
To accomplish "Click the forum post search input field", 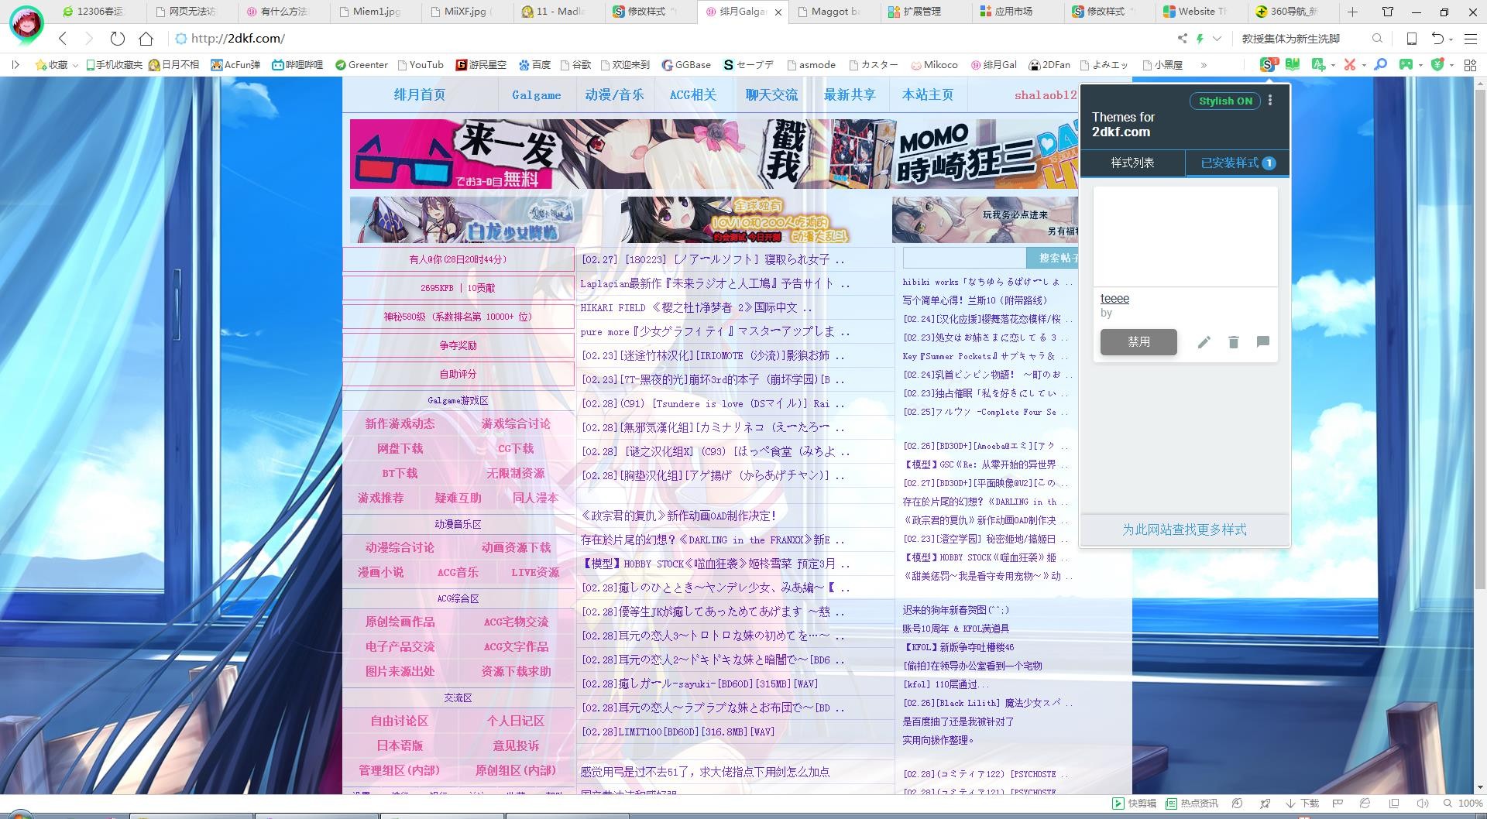I will 964,258.
